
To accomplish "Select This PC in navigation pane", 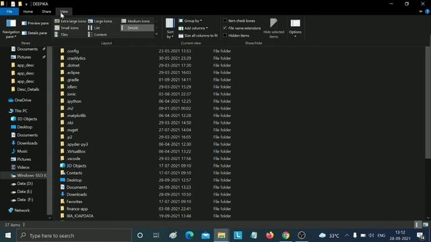I will pos(21,111).
